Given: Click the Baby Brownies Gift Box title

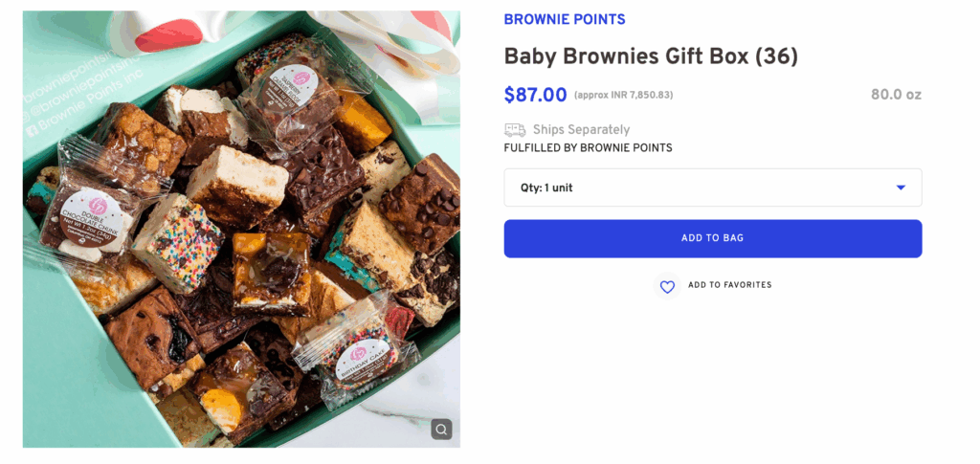Looking at the screenshot, I should (651, 56).
